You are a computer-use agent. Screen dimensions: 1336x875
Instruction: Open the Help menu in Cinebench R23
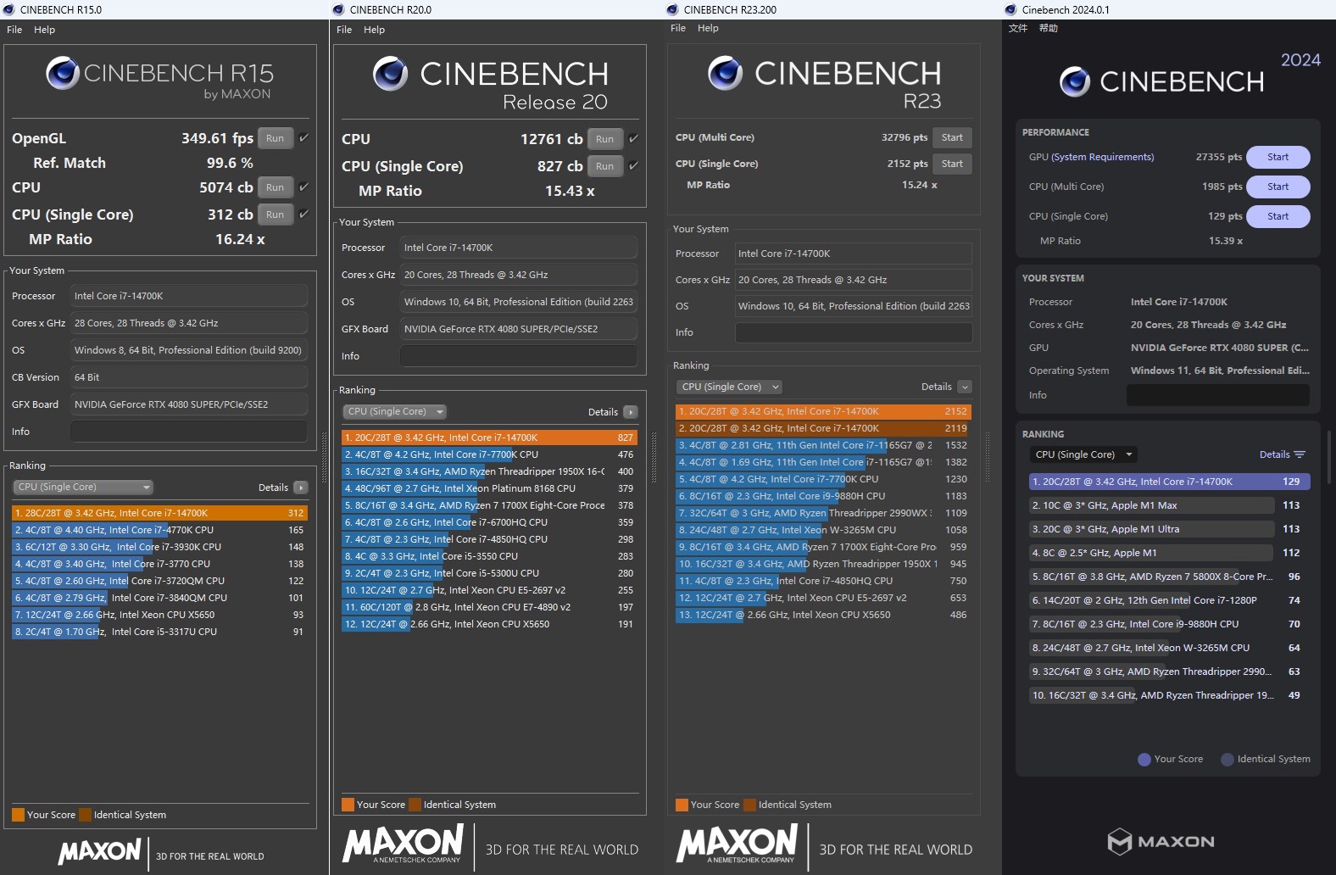point(709,28)
